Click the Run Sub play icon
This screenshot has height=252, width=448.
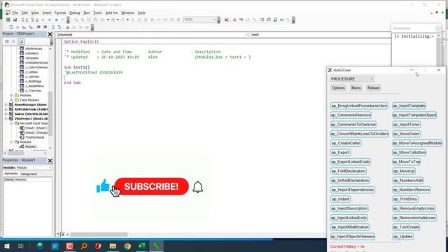click(43, 20)
